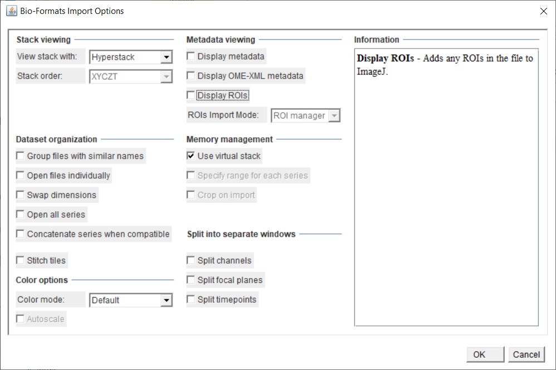The width and height of the screenshot is (556, 370).
Task: Close the Bio-Formats Import Options dialog
Action: coord(543,11)
